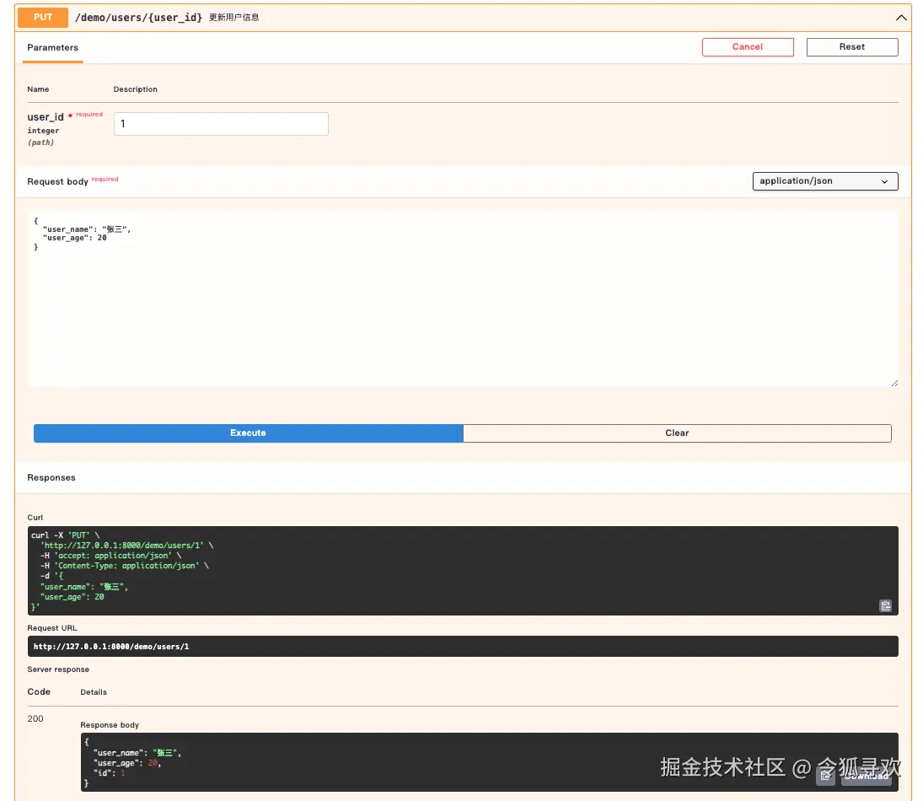Click the Reset button
This screenshot has height=801, width=923.
click(852, 47)
